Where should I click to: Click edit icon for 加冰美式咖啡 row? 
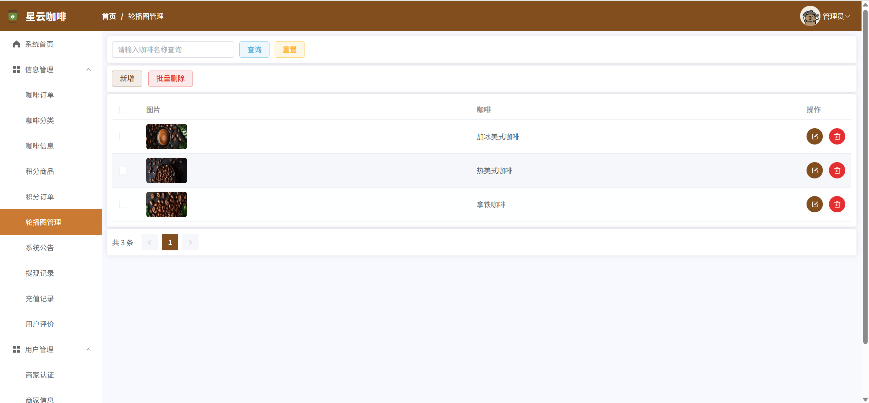(x=814, y=136)
